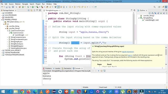Click the Open Type icon in toolbar

47,7
